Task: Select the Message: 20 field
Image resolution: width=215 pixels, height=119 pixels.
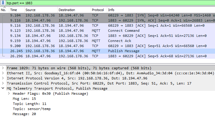Action: pyautogui.click(x=25, y=114)
